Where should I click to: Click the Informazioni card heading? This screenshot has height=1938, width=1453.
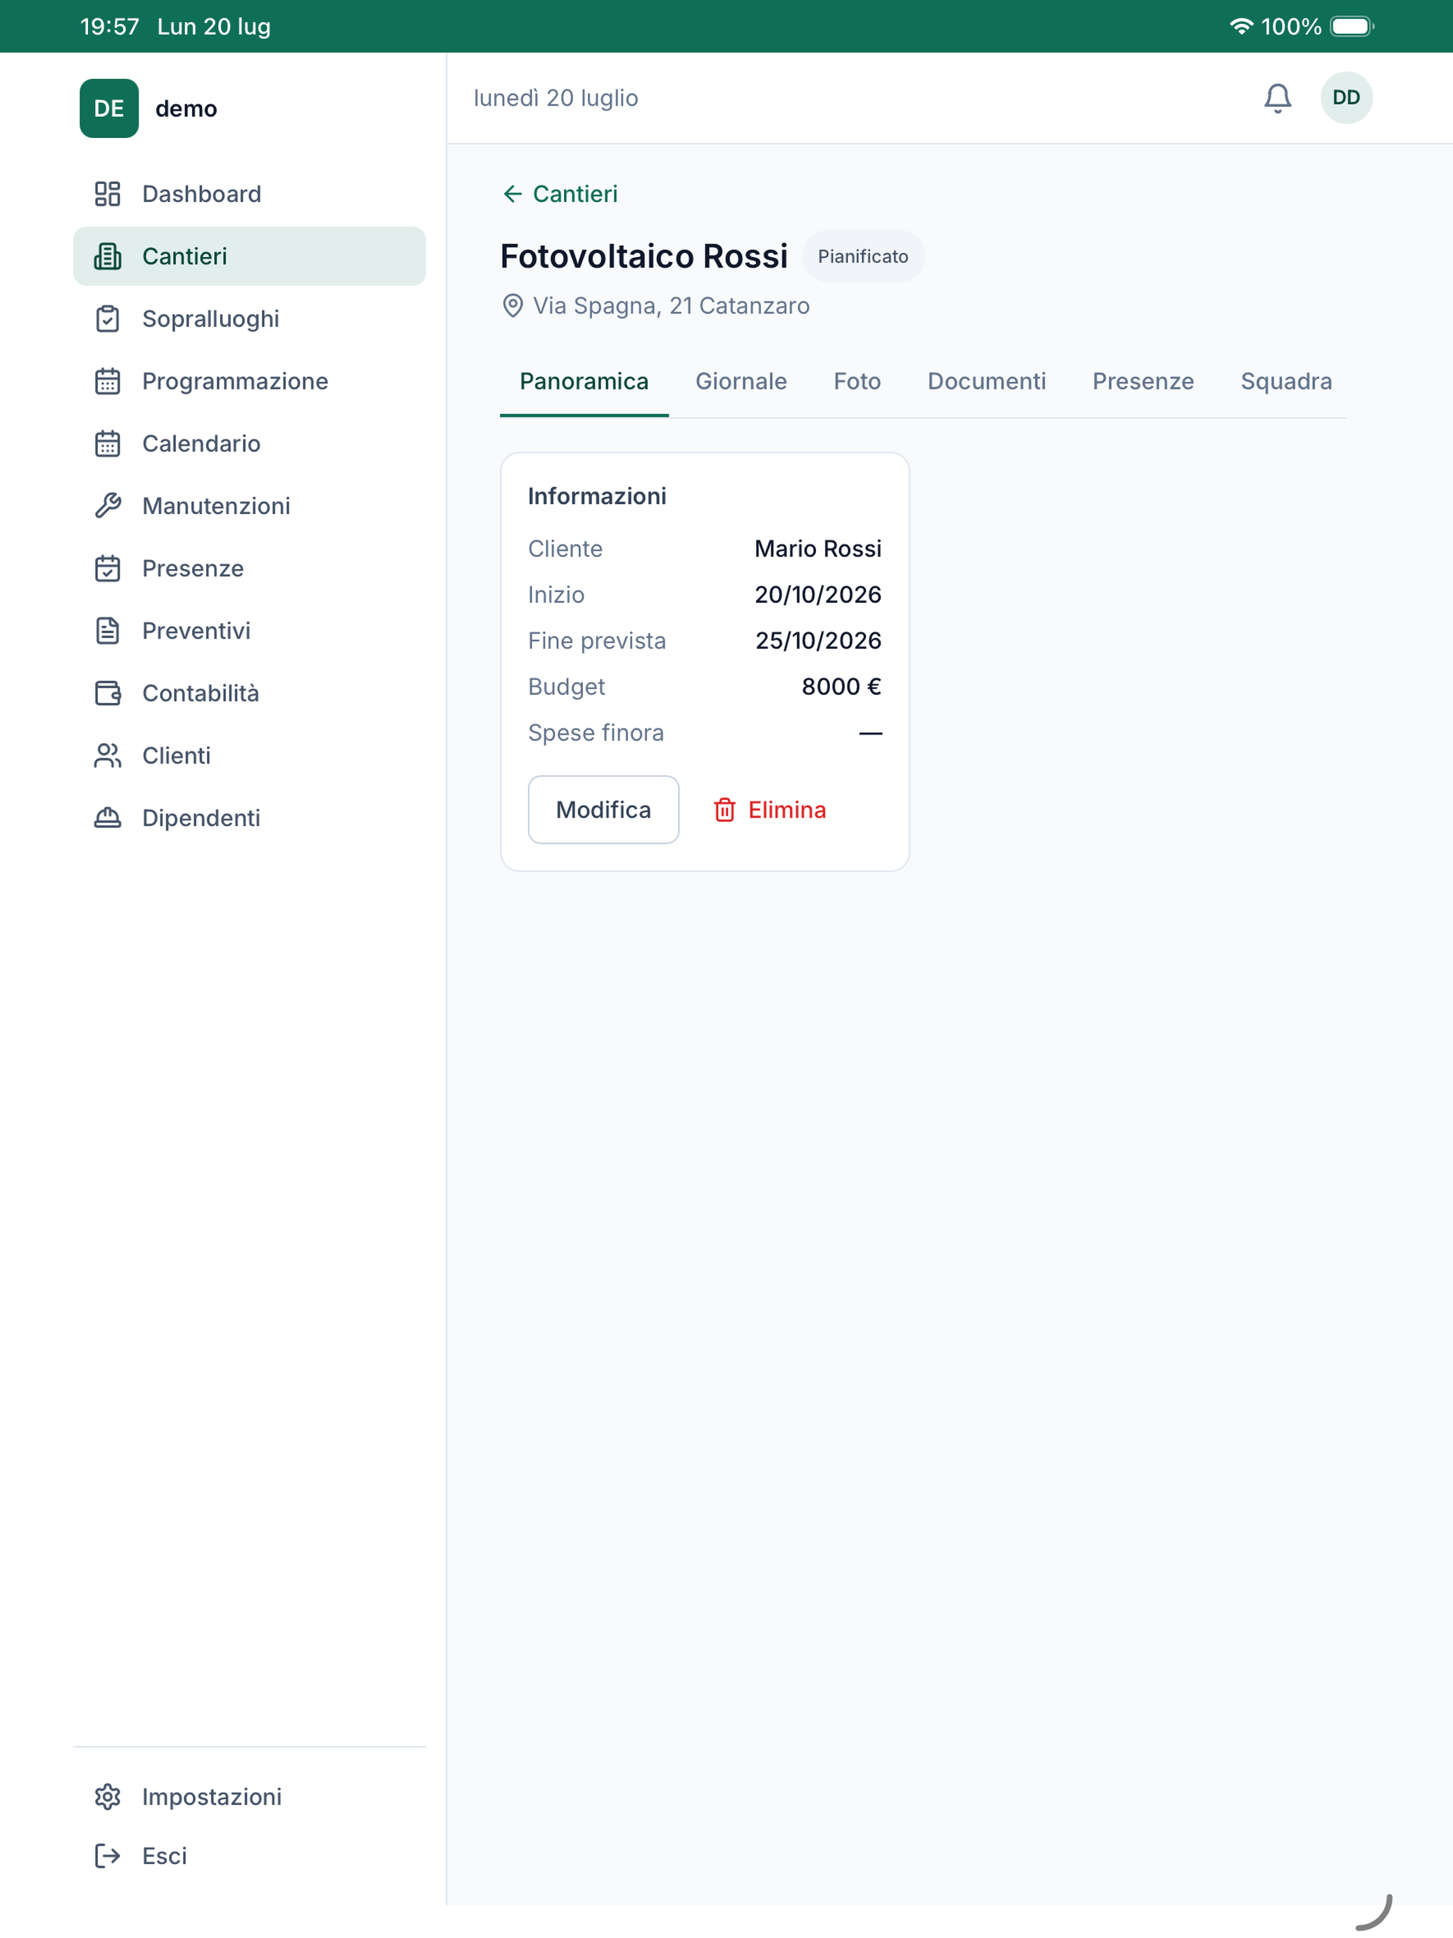click(x=596, y=496)
